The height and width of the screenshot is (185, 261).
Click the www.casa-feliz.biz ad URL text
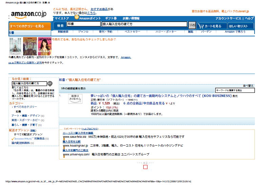tap(75, 137)
